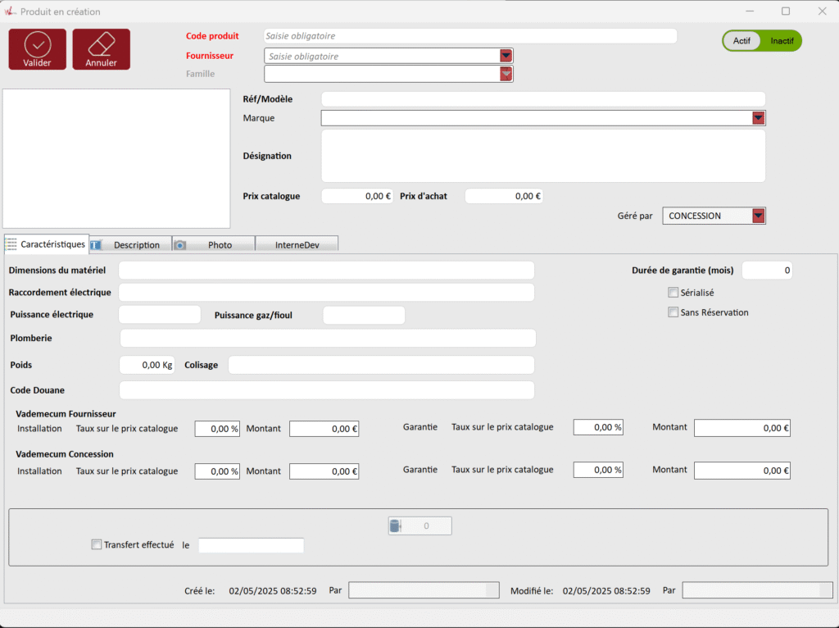This screenshot has width=839, height=628.
Task: Click the Durée de garantie field
Action: (x=767, y=271)
